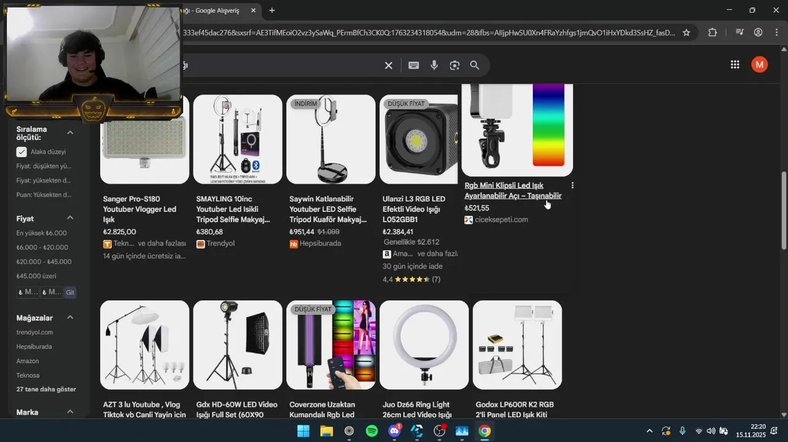Open the volume control in system tray
Image resolution: width=788 pixels, height=442 pixels.
pos(711,431)
